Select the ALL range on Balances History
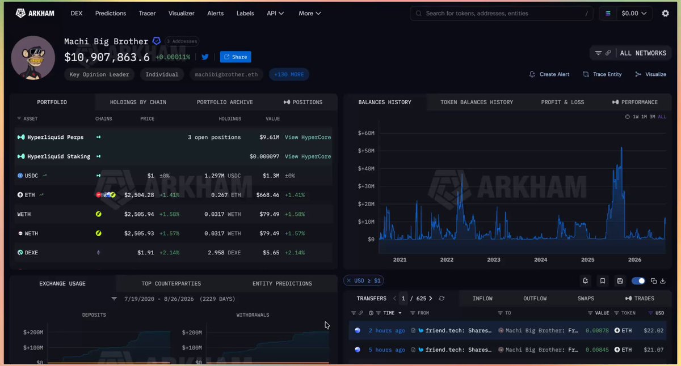This screenshot has width=681, height=366. (662, 117)
